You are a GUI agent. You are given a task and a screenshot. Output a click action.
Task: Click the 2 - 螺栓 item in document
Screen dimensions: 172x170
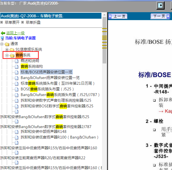154,121
